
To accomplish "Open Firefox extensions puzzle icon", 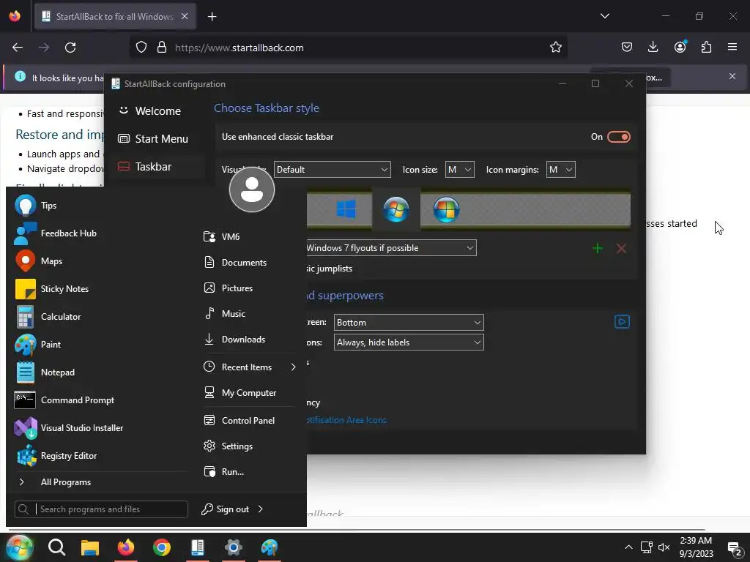I will click(x=706, y=47).
